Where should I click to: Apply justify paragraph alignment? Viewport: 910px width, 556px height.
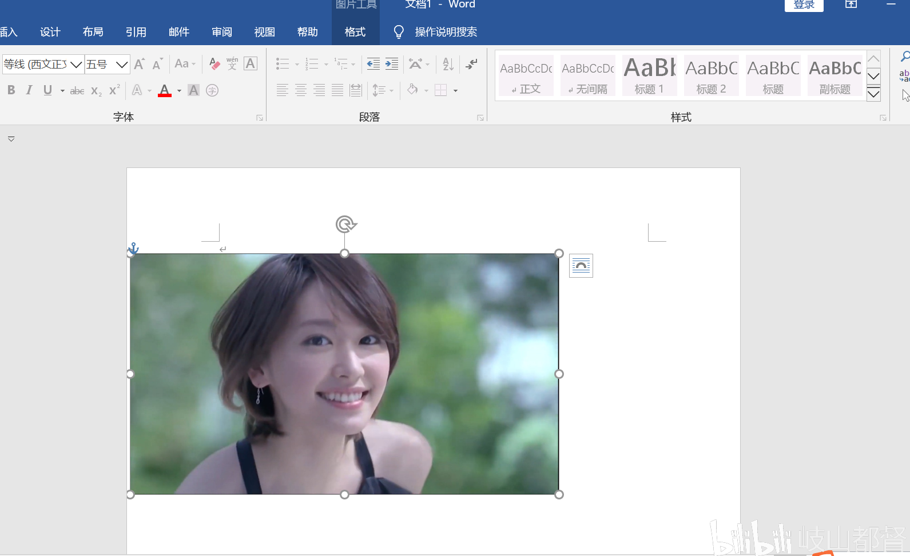point(337,90)
